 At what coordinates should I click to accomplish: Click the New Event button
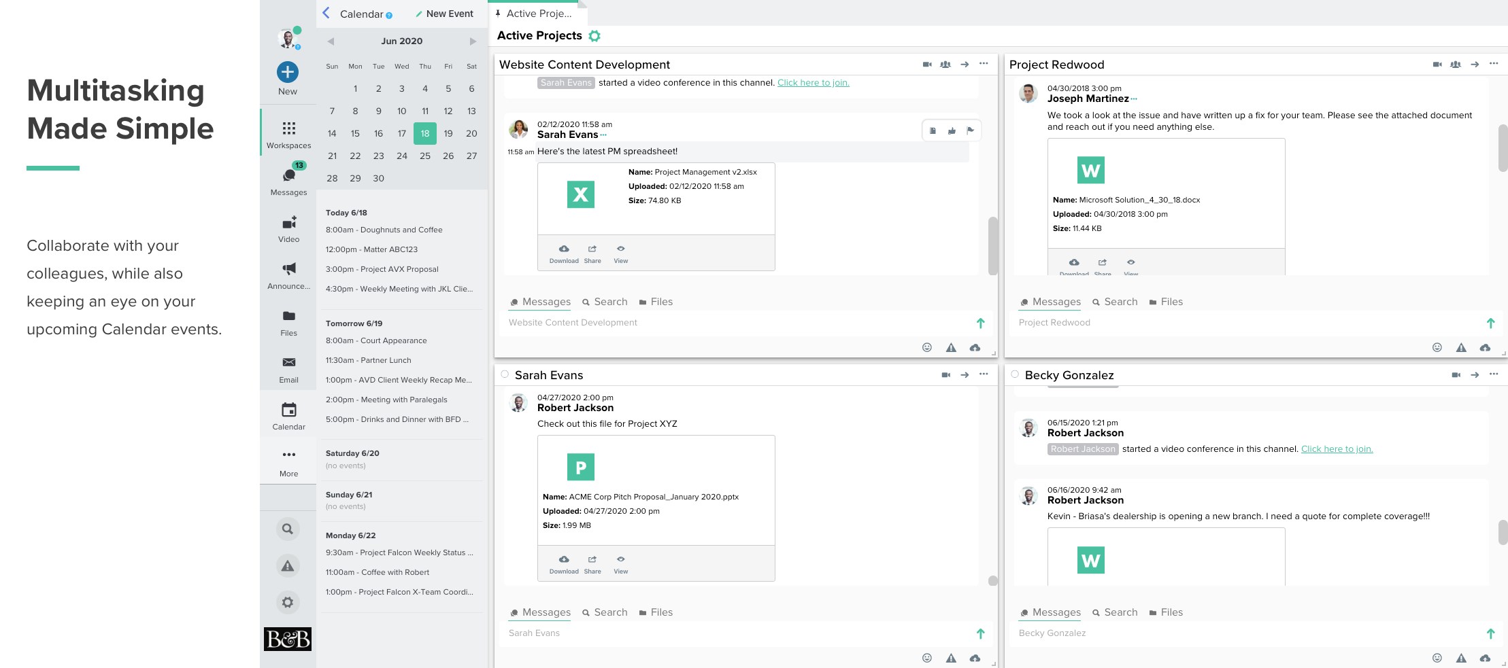pyautogui.click(x=444, y=14)
